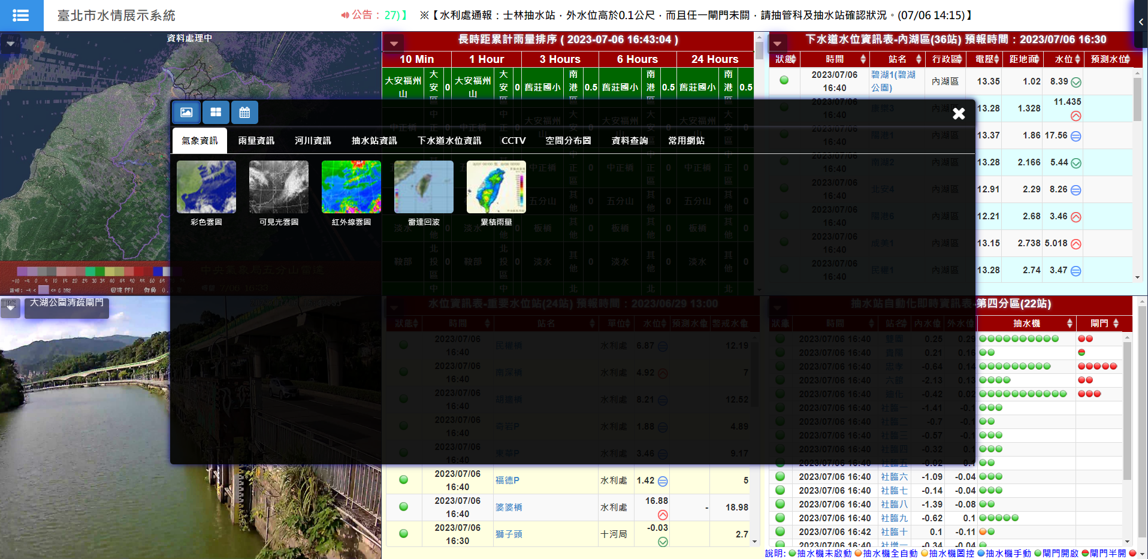
Task: Switch to the 抽水站資訊 tab
Action: coord(374,140)
